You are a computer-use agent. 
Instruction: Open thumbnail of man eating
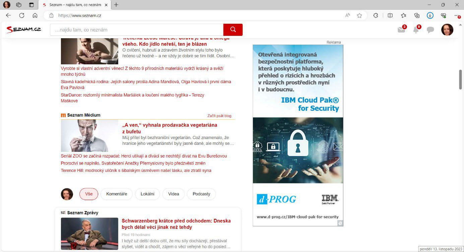click(x=89, y=136)
